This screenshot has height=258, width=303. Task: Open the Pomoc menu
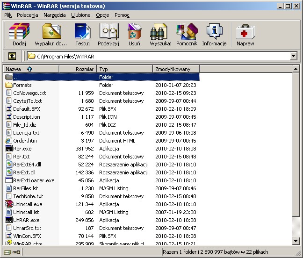122,15
